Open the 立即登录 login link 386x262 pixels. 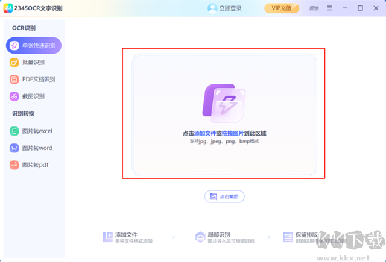click(230, 8)
